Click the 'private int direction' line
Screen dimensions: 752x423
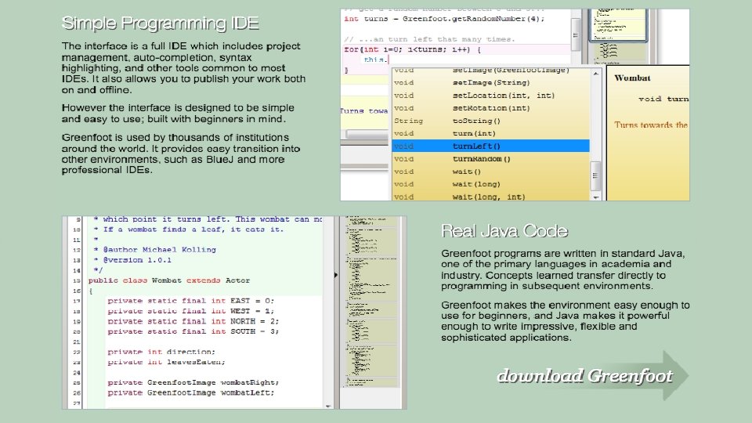(x=161, y=352)
